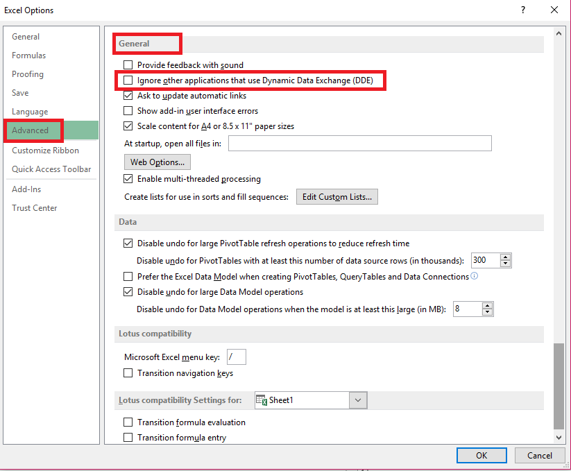Screen dimensions: 571x471
Task: Toggle Disable undo for large Data Model operations
Action: tap(128, 292)
